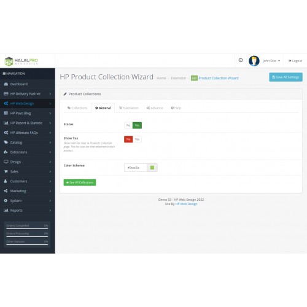Click the pencil icon beside Product Collections
Screen dimensions: 307x307
65,94
